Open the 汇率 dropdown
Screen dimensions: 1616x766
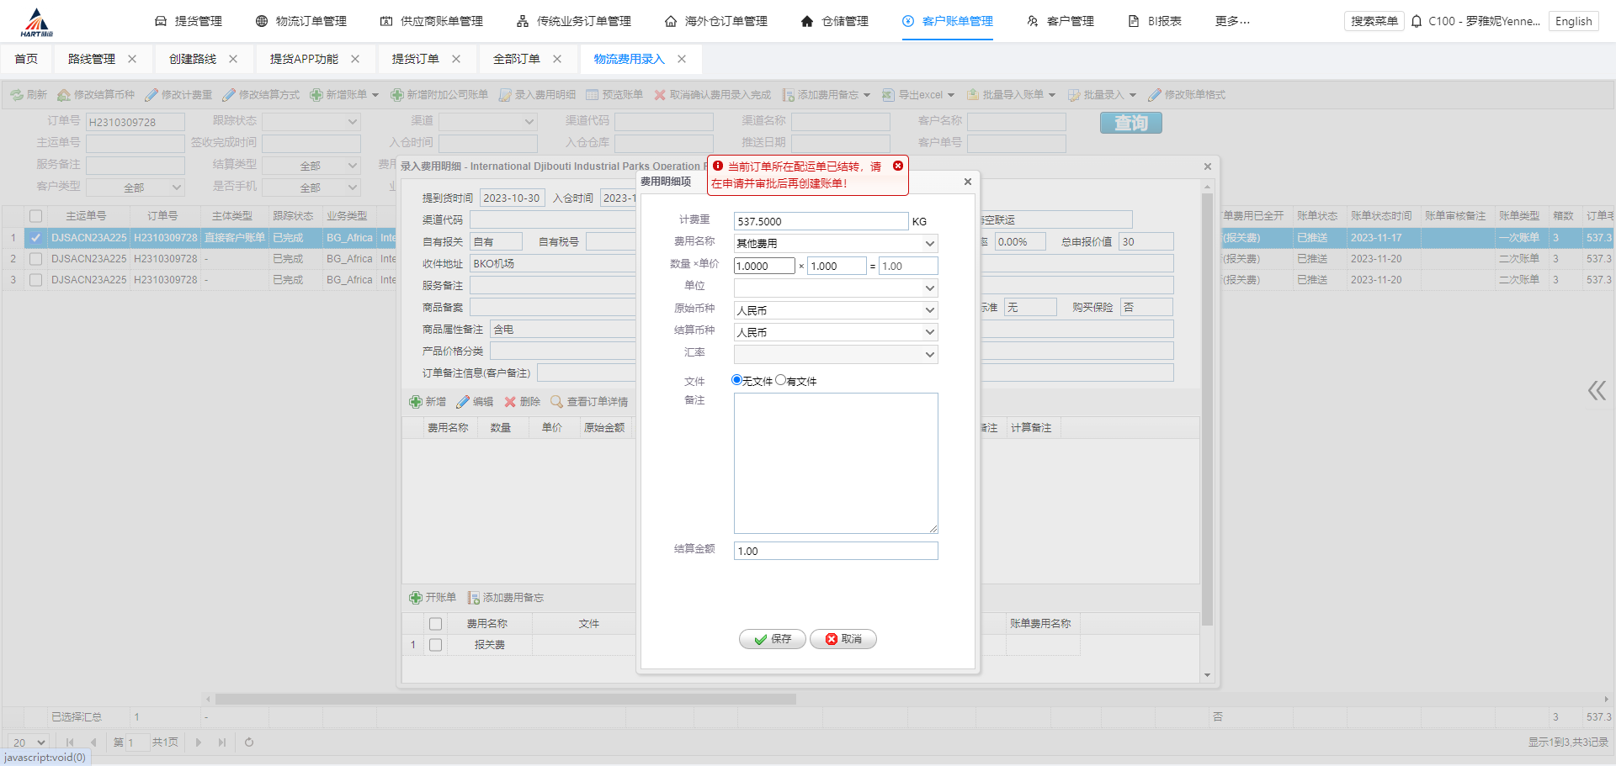[929, 355]
